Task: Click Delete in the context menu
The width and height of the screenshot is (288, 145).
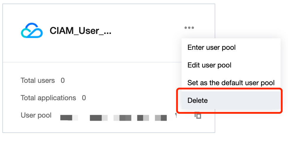Action: click(198, 100)
